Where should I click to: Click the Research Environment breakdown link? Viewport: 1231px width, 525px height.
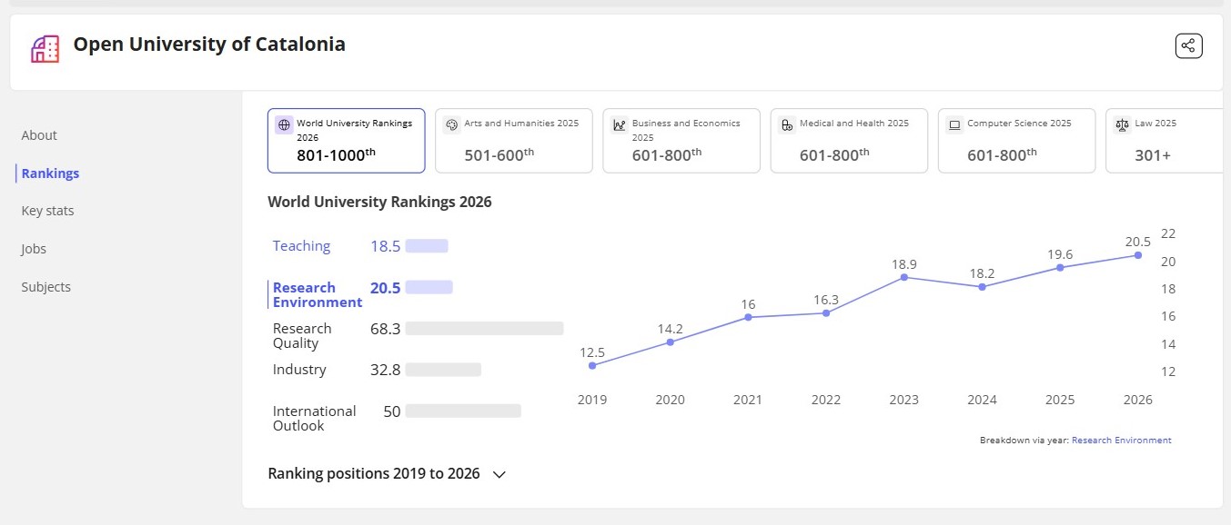point(1121,441)
